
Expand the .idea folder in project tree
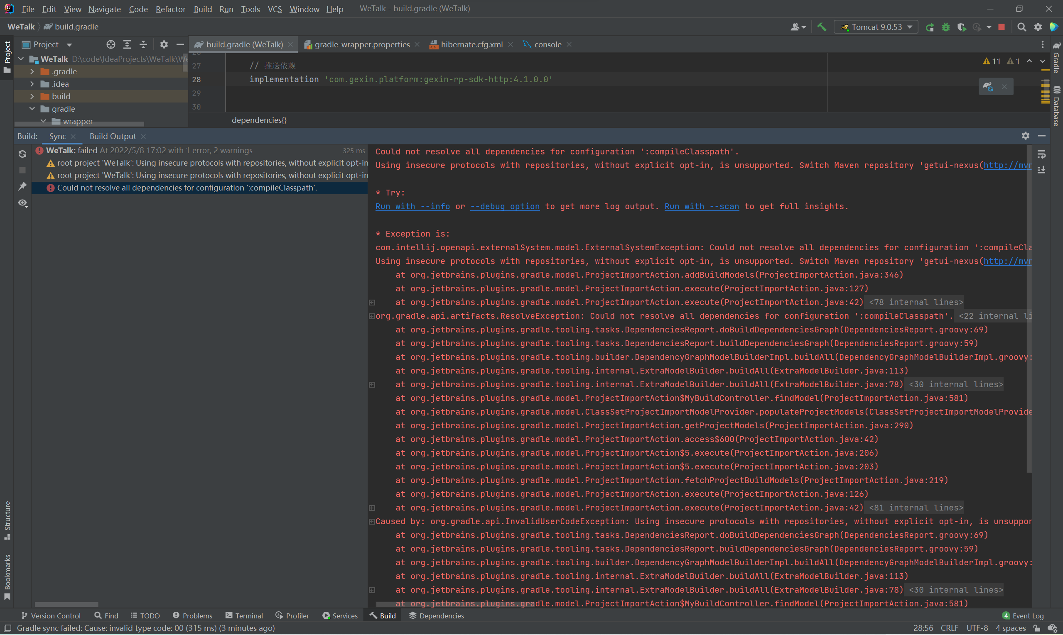tap(32, 84)
